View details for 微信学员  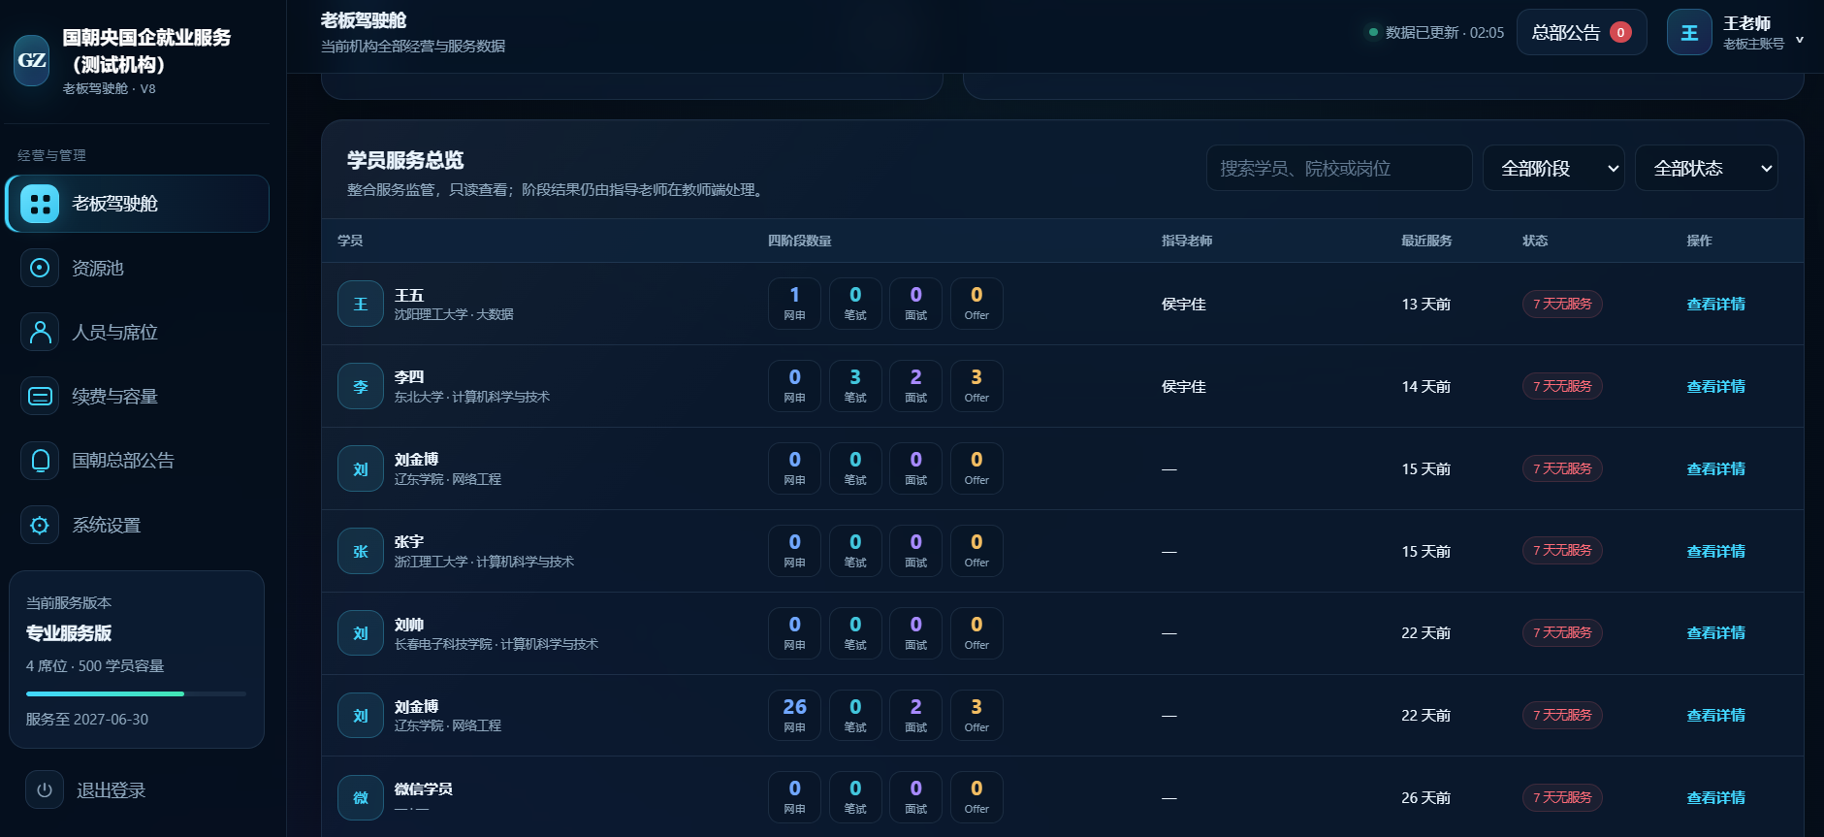tap(1715, 797)
